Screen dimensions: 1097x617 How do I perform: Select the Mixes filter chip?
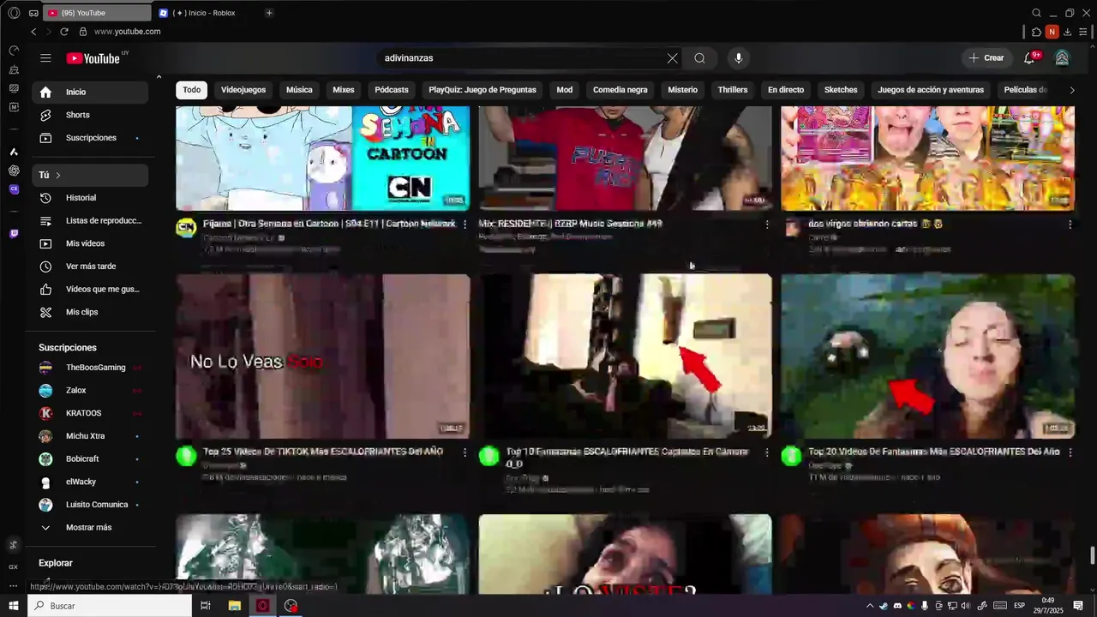click(344, 90)
